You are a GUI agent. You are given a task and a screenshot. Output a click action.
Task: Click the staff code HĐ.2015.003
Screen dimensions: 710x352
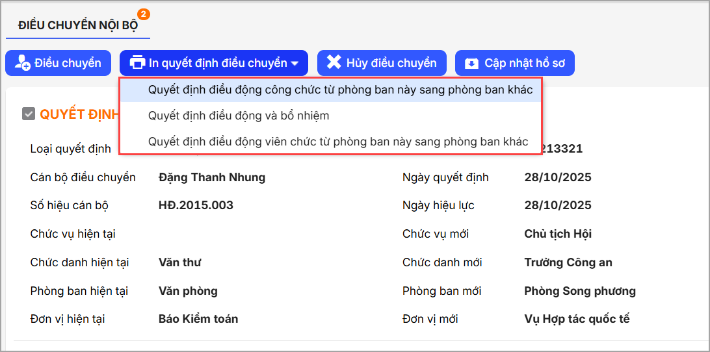click(x=196, y=205)
